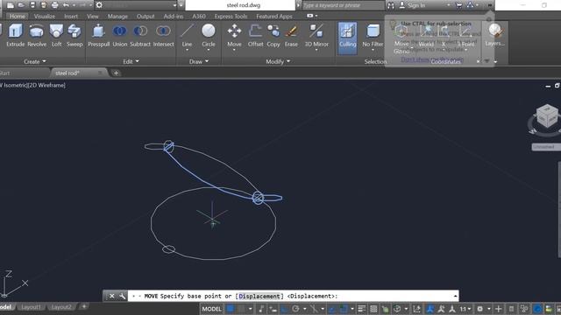The height and width of the screenshot is (315, 561).
Task: Open the Layers properties icon
Action: click(x=494, y=35)
